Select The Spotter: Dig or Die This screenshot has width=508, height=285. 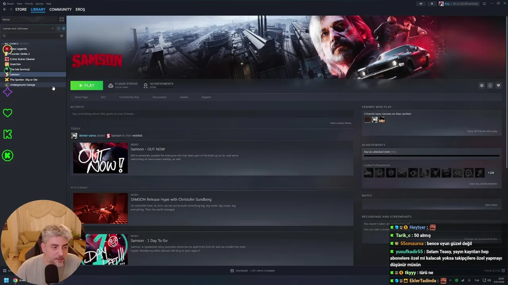(x=23, y=80)
